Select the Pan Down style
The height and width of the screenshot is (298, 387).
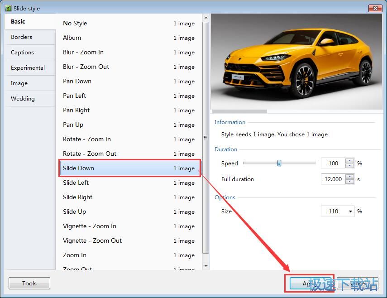point(130,81)
